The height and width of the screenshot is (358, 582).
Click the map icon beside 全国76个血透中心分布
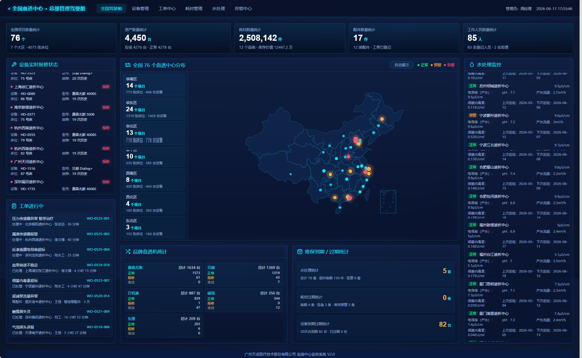[128, 65]
